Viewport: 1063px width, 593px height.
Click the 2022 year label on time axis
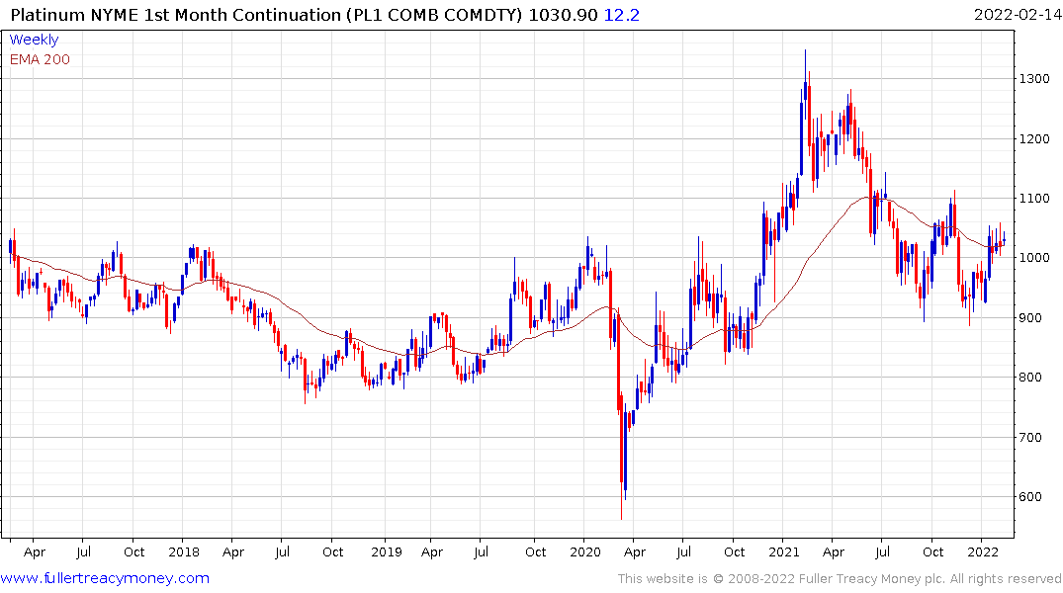tap(983, 552)
